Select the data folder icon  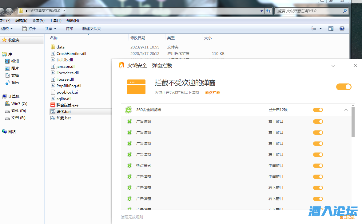53,47
